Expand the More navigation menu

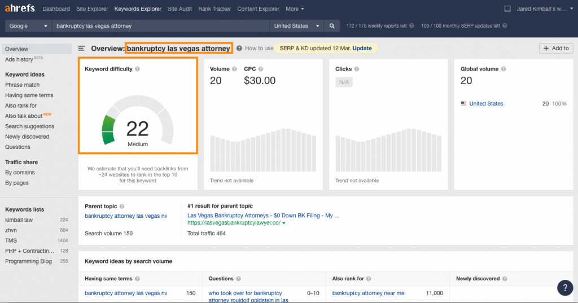[295, 9]
